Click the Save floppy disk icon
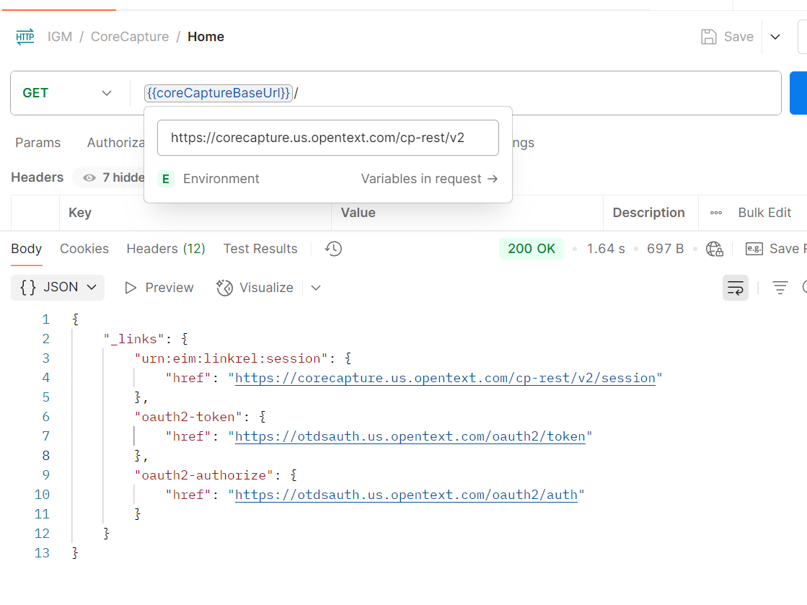 [709, 37]
